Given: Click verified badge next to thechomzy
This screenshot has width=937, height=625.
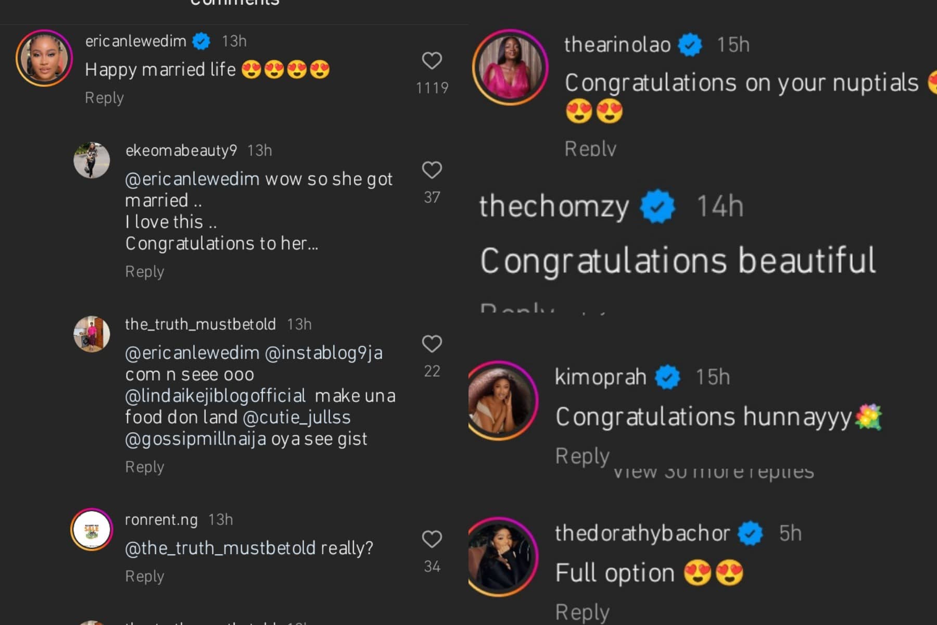Looking at the screenshot, I should [x=657, y=206].
